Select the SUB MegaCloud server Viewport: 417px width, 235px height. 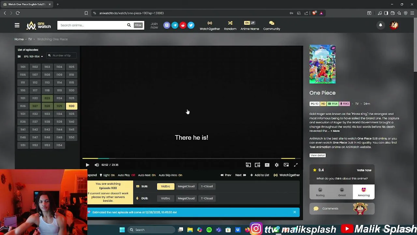pos(186,186)
